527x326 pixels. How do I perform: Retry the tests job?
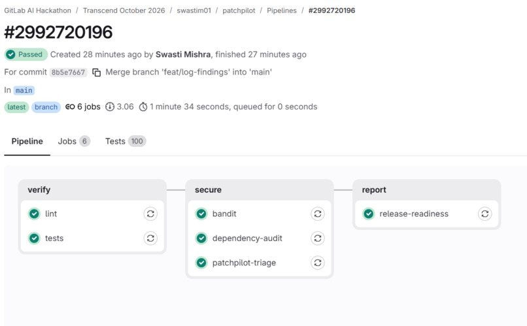[x=150, y=238]
